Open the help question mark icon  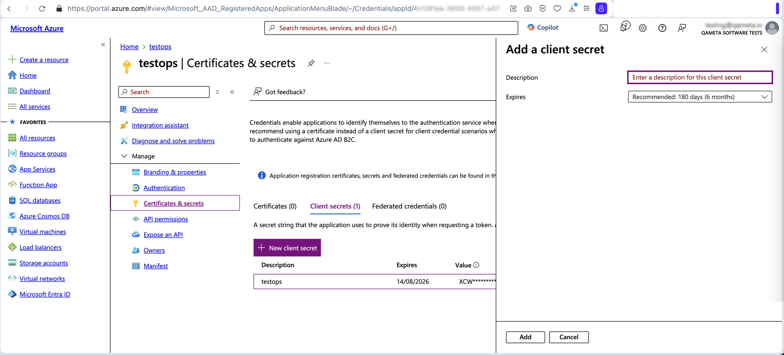662,28
